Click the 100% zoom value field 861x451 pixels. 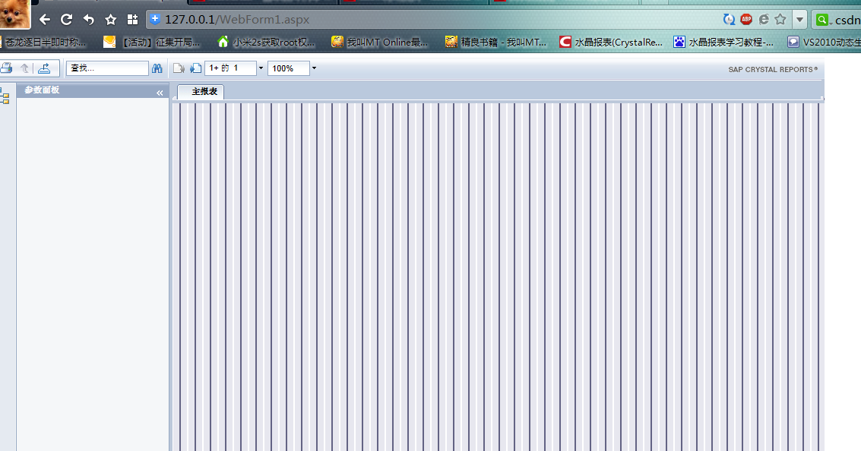point(288,68)
